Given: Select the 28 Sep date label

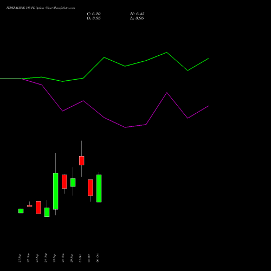Looking at the screenshot, I should (63, 258).
